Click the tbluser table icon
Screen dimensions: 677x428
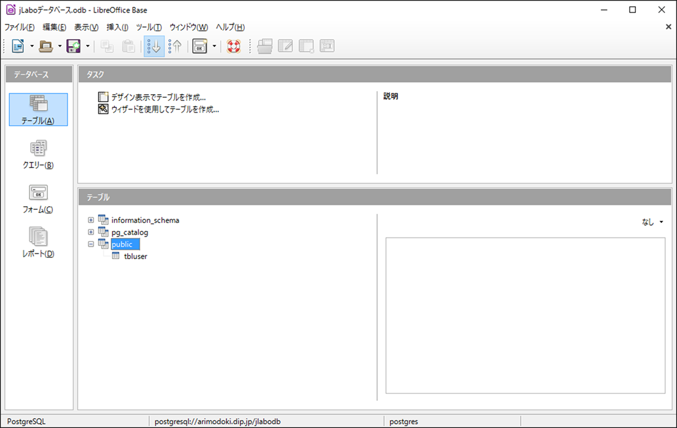[116, 256]
